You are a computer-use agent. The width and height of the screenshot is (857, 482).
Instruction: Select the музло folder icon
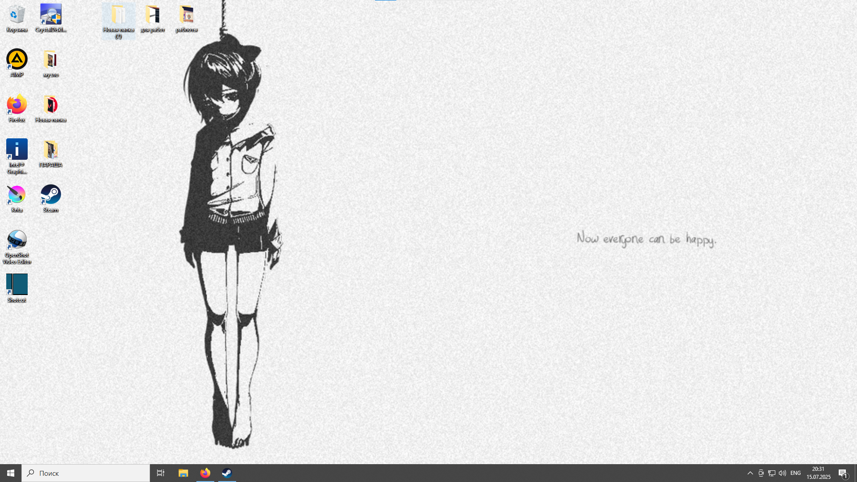51,63
